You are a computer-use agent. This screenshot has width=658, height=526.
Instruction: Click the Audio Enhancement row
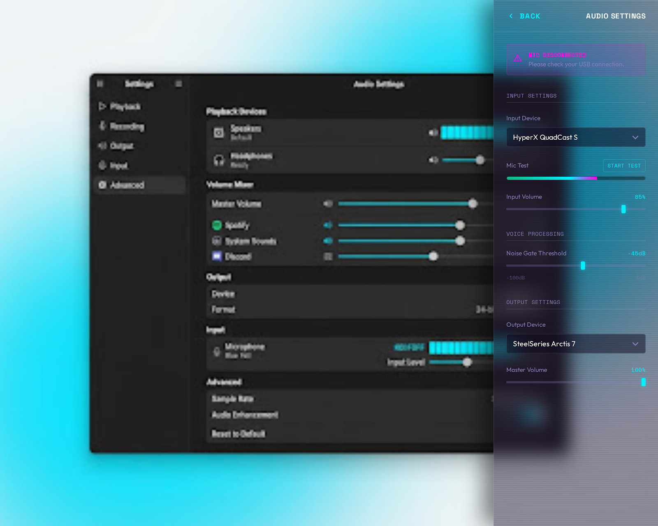coord(350,415)
